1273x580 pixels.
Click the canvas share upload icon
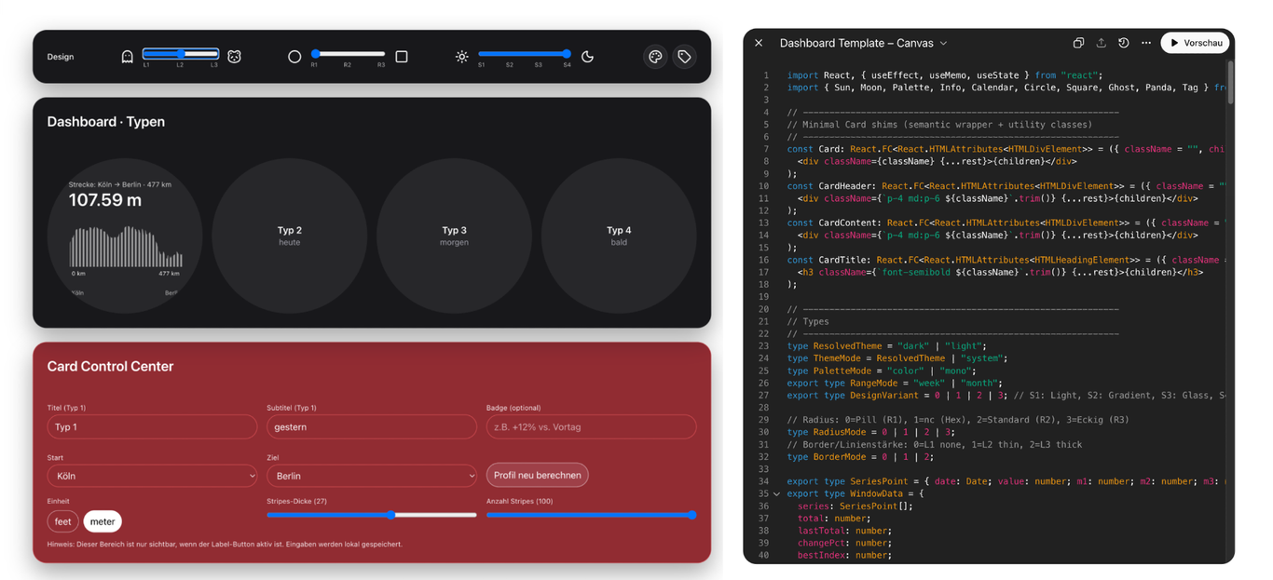(x=1101, y=43)
